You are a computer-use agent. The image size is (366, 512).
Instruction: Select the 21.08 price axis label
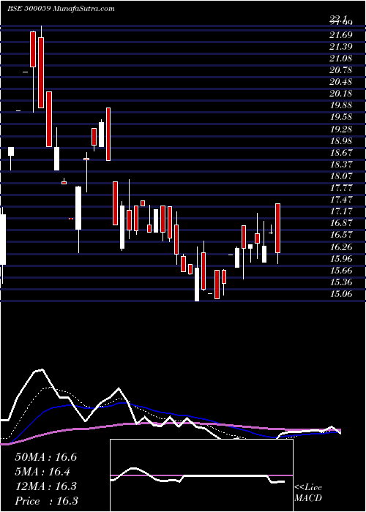click(341, 58)
